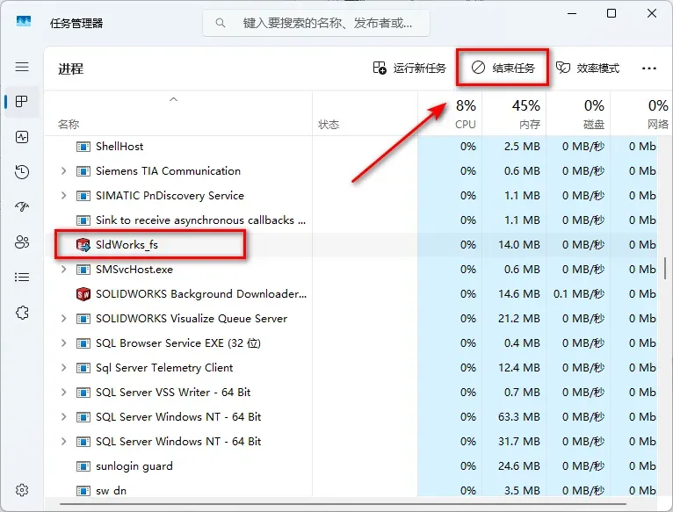
Task: Open the hamburger navigation menu
Action: tap(22, 67)
